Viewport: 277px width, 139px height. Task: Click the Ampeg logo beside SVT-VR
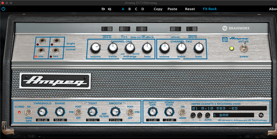point(235,39)
